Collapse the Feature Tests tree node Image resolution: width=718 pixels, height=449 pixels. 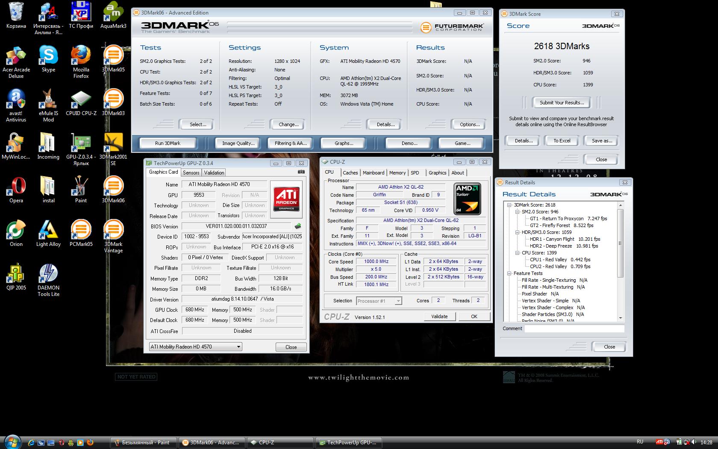tap(509, 273)
